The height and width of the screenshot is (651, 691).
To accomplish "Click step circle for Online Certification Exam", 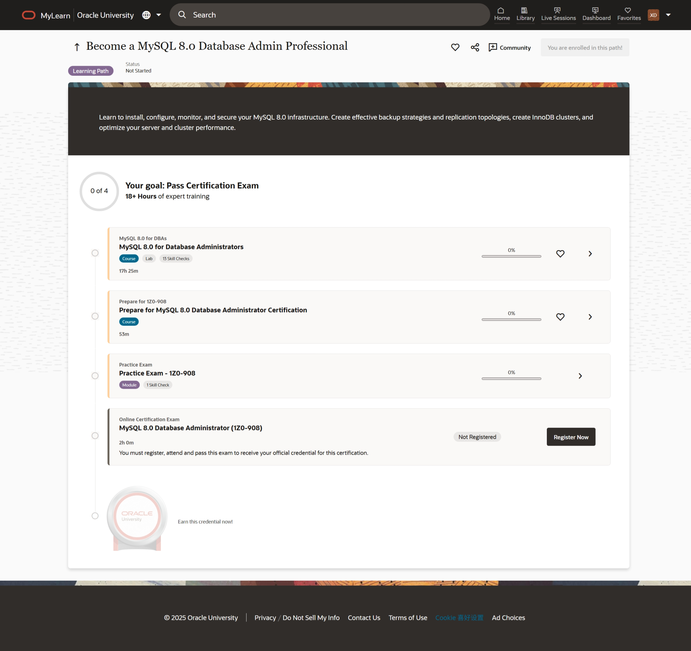I will click(x=95, y=436).
